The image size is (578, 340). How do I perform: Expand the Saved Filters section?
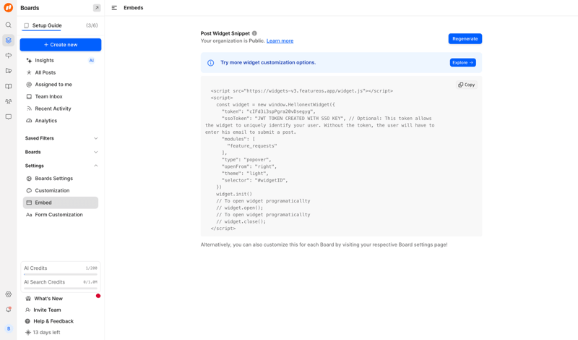(61, 138)
